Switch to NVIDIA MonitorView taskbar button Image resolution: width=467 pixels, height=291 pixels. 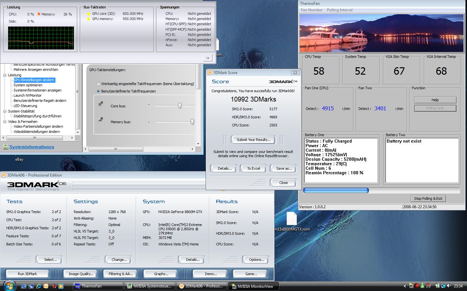(x=254, y=286)
